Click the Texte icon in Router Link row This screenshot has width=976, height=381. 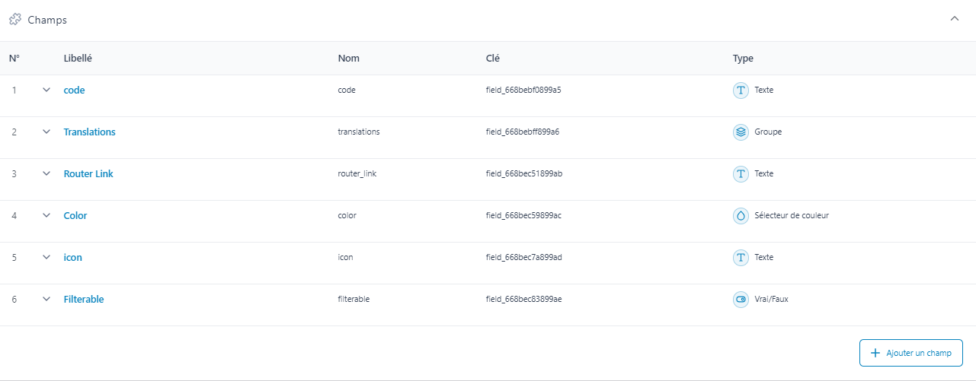[740, 174]
